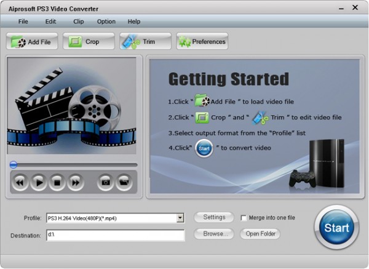The height and width of the screenshot is (269, 369).
Task: Open the Clip menu
Action: click(x=78, y=22)
